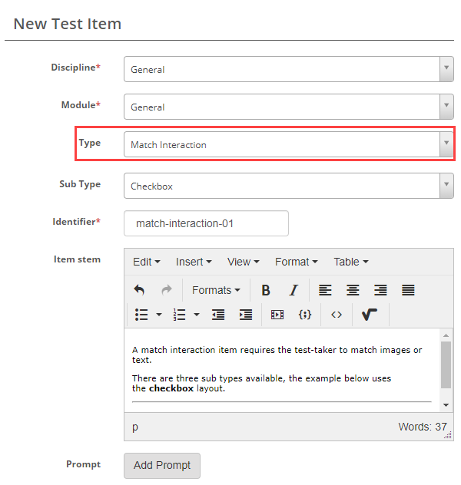Toggle bold formatting in the editor

(266, 290)
